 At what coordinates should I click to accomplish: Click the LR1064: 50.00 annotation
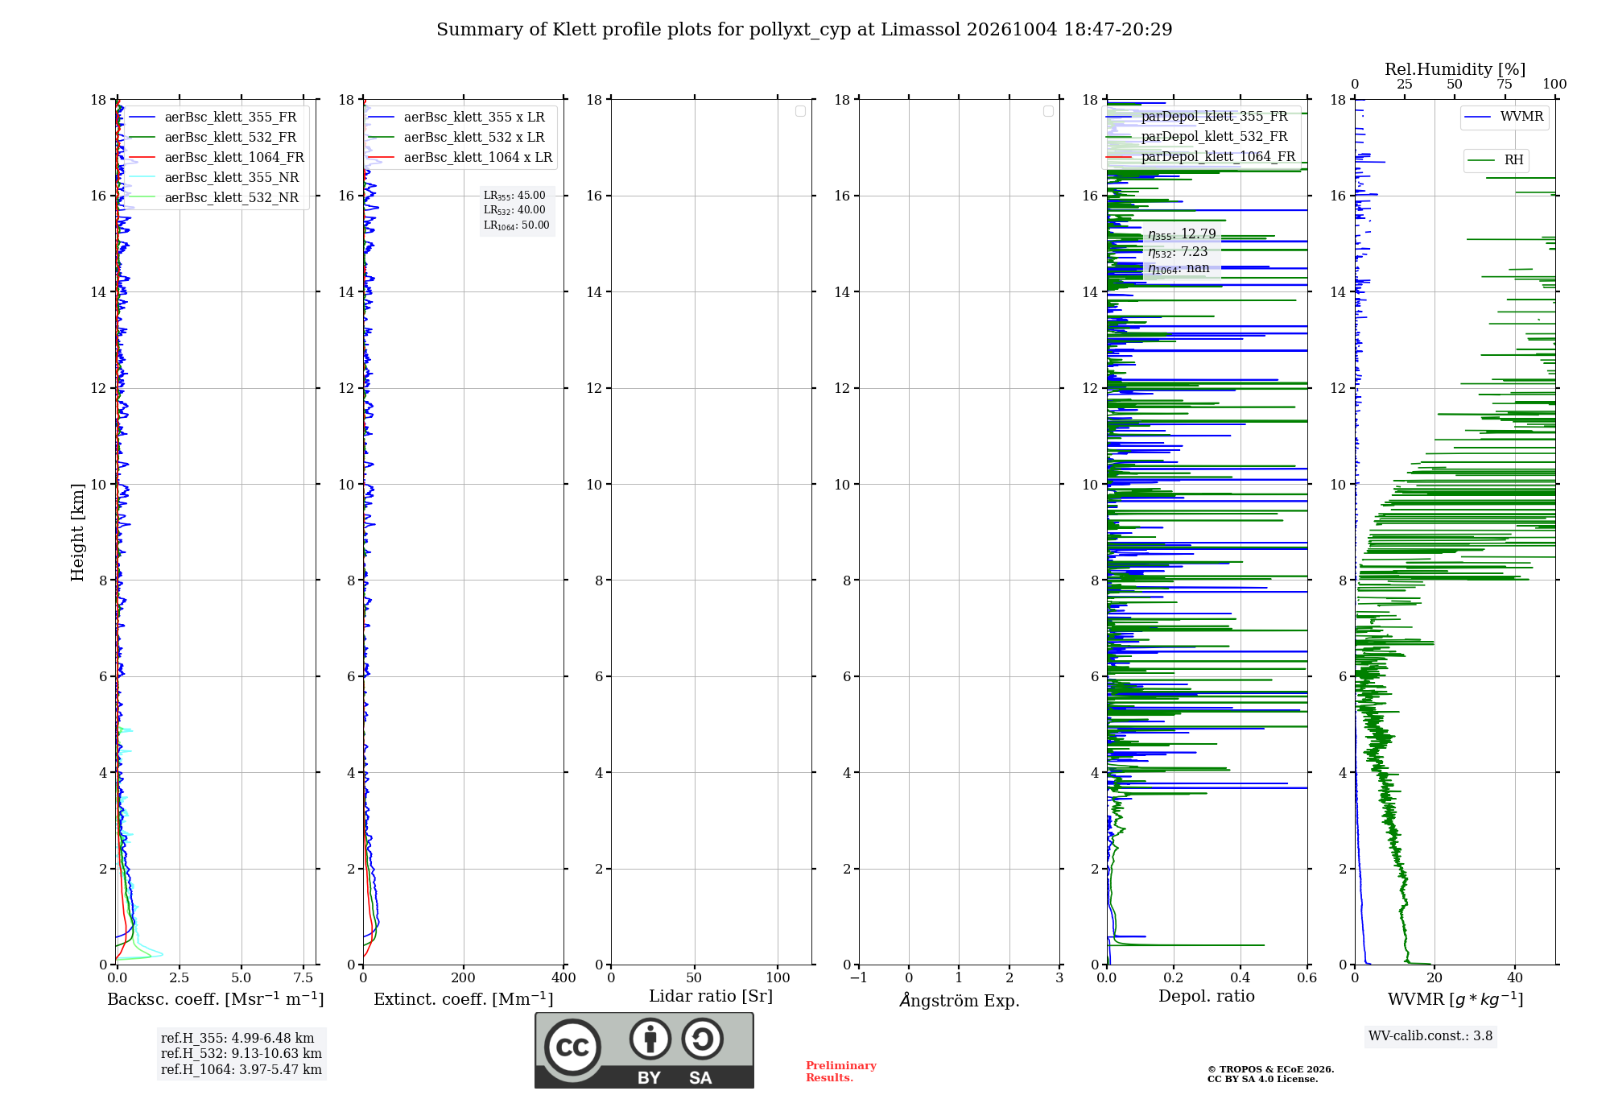point(517,225)
